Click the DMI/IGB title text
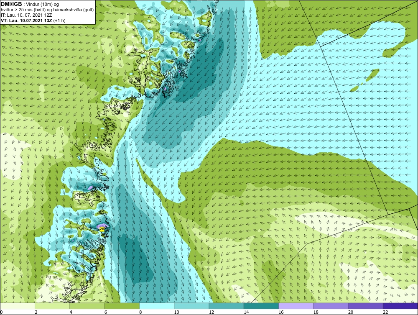This screenshot has width=418, height=315. (12, 4)
